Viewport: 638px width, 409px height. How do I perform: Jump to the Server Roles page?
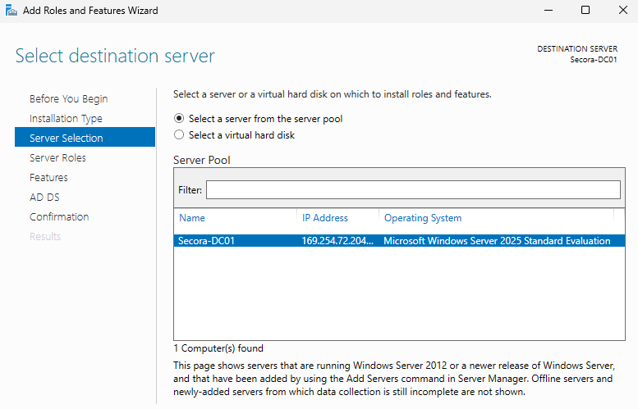[57, 158]
